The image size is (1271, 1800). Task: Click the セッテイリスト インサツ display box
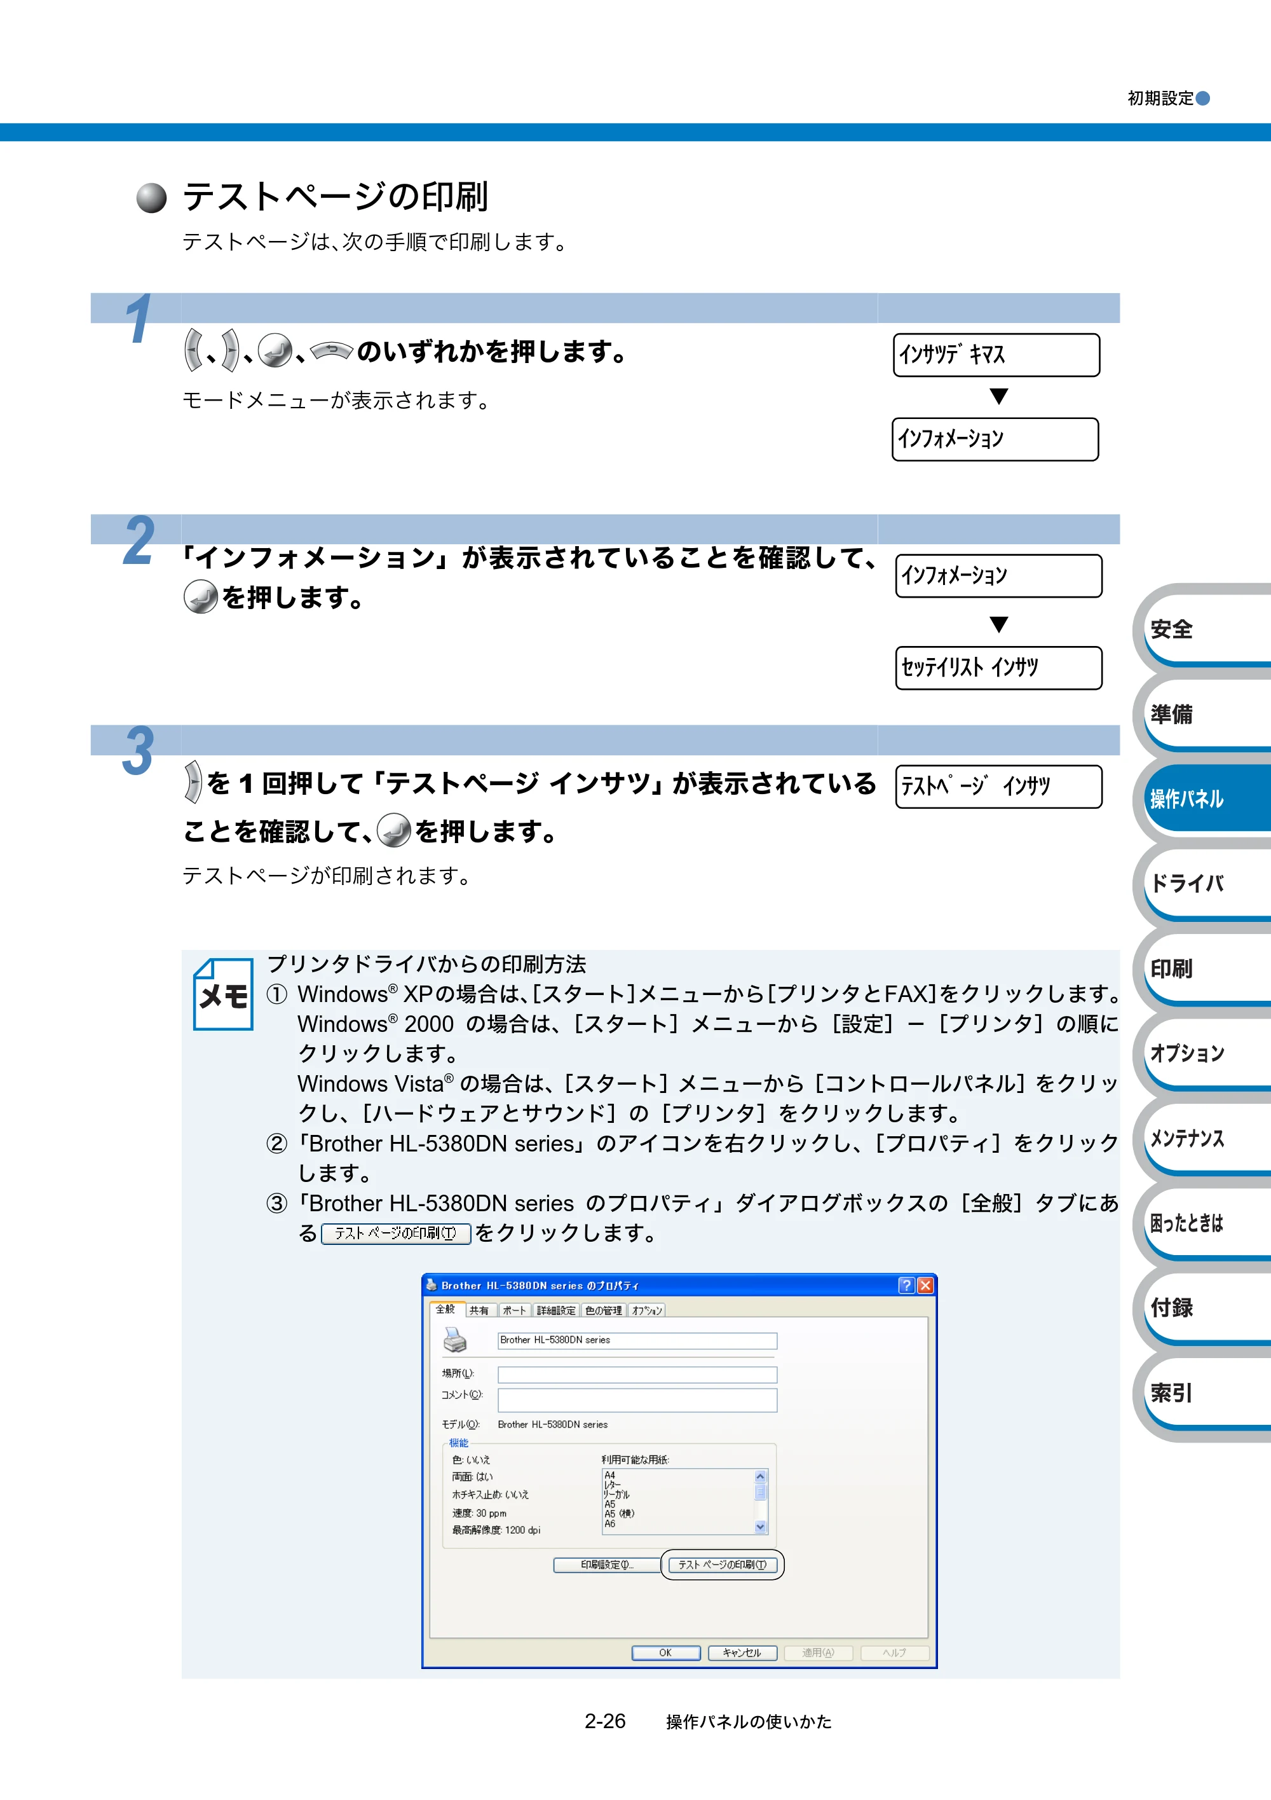coord(998,668)
